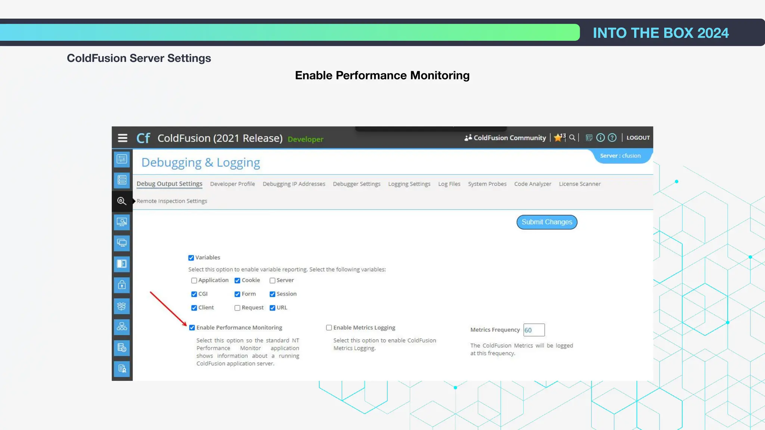Check Enable Metrics Logging checkbox
This screenshot has width=765, height=430.
click(x=329, y=328)
